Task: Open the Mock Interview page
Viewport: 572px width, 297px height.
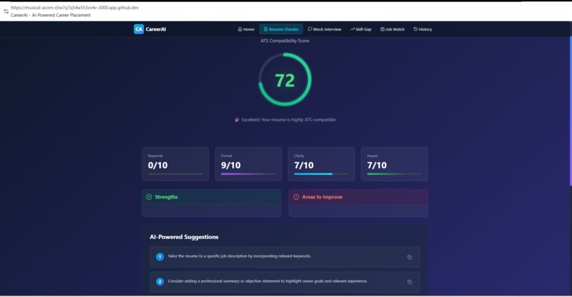Action: pyautogui.click(x=324, y=29)
